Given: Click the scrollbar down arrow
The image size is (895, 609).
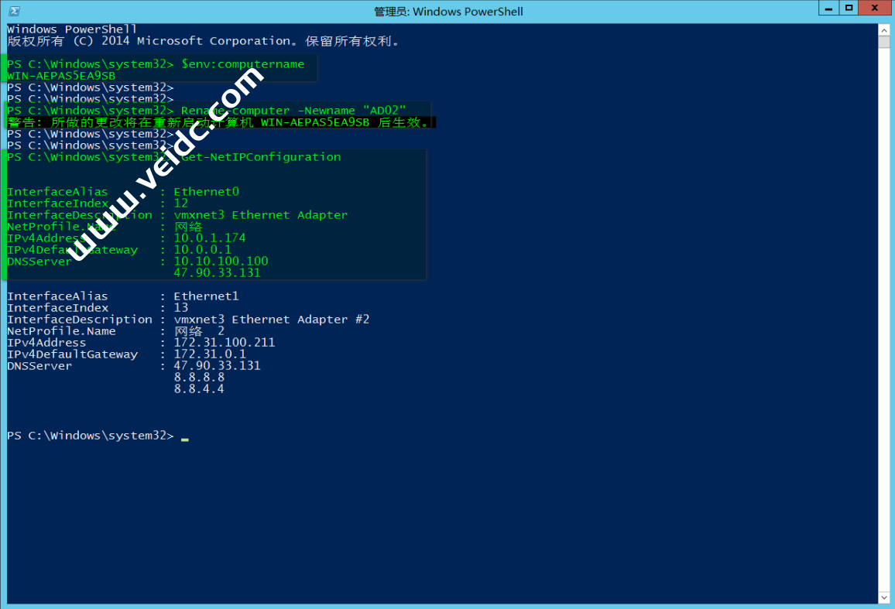Looking at the screenshot, I should pyautogui.click(x=885, y=596).
